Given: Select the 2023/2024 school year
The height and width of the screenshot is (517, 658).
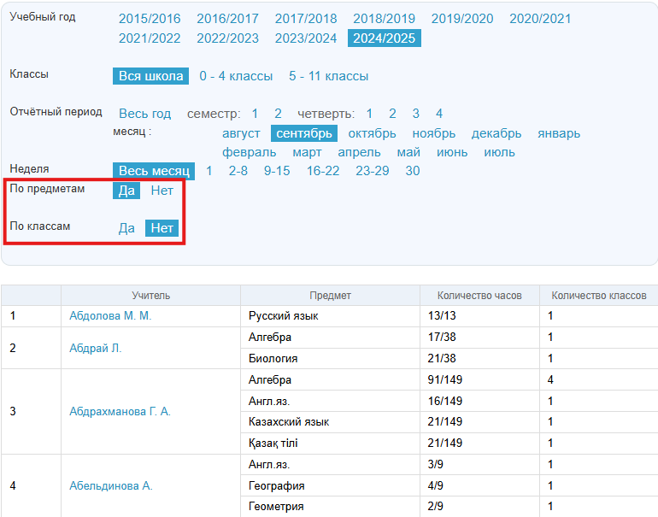Looking at the screenshot, I should (x=305, y=38).
